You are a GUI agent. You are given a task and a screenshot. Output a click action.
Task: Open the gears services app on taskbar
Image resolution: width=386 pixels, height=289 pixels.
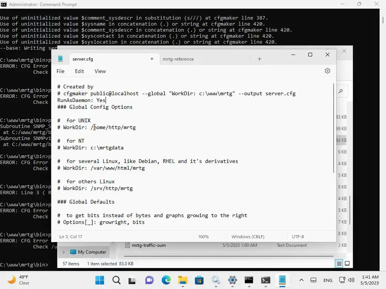216,280
